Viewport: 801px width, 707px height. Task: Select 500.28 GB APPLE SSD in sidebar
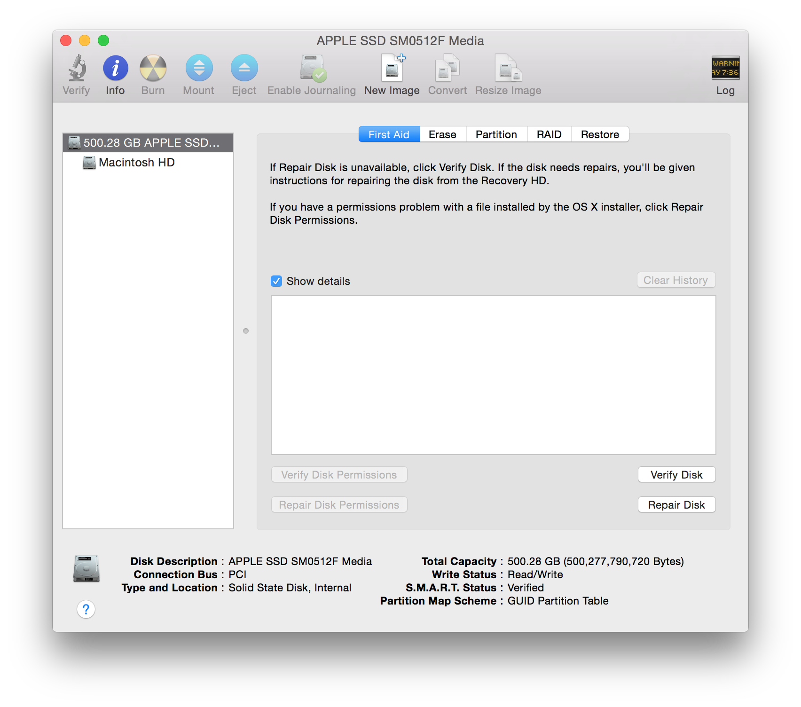tap(148, 143)
